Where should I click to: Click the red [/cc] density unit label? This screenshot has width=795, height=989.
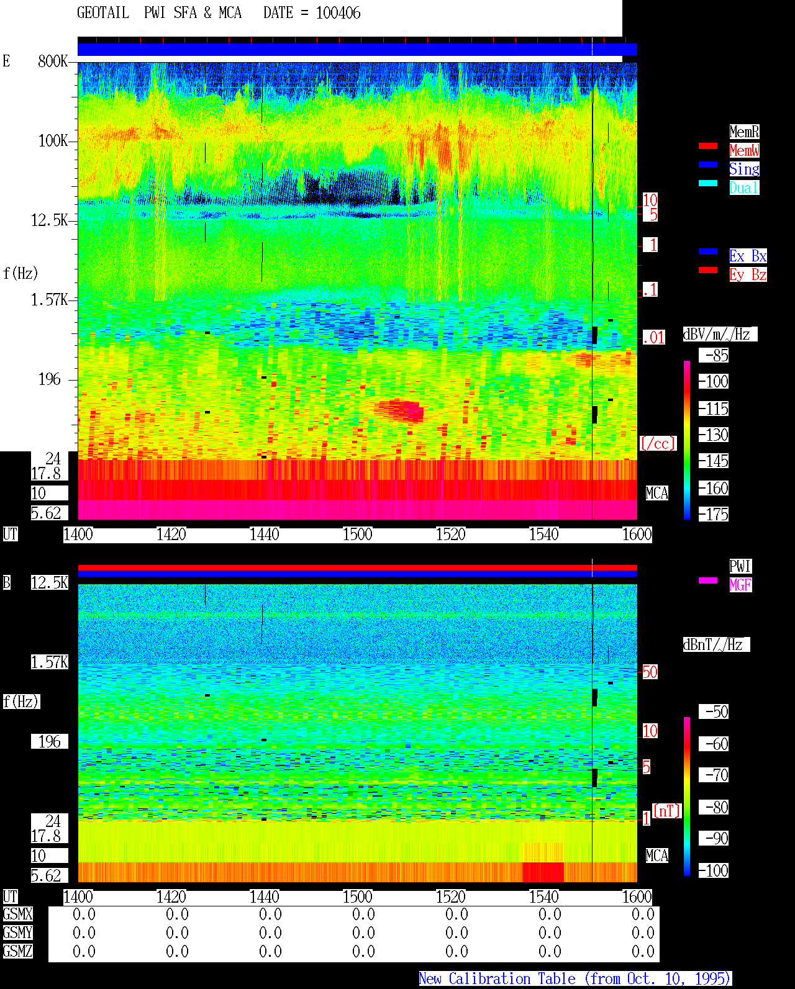(x=658, y=443)
